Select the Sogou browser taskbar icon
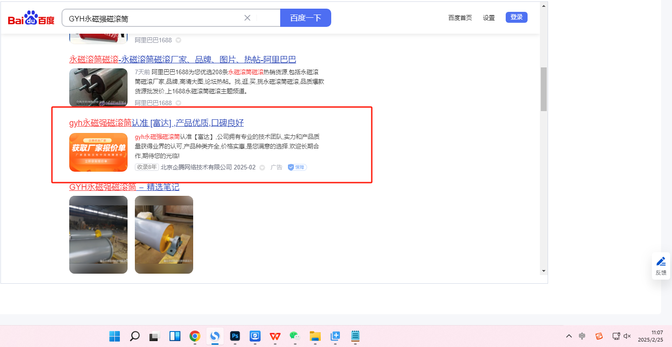The image size is (672, 347). (x=215, y=336)
